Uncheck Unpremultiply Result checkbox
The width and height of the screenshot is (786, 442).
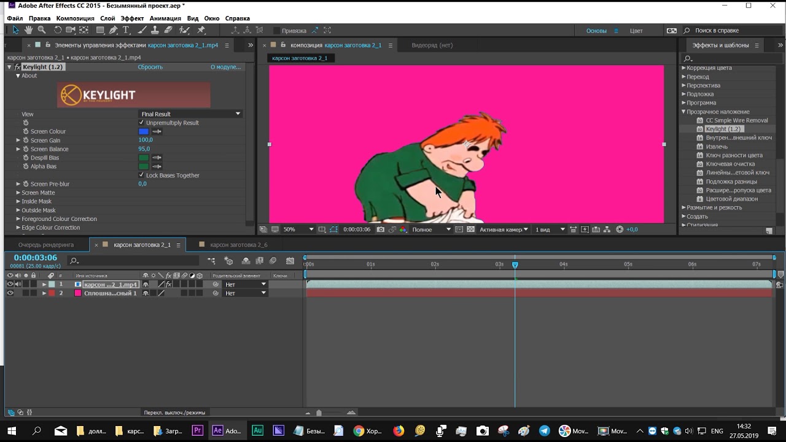pos(141,123)
